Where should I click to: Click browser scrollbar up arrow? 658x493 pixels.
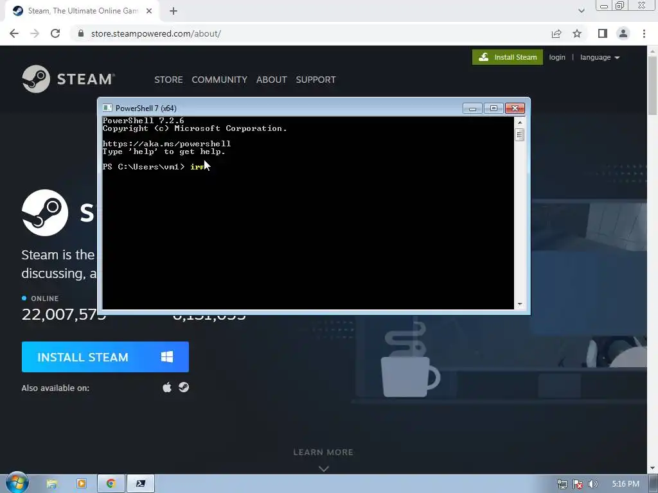[x=652, y=51]
